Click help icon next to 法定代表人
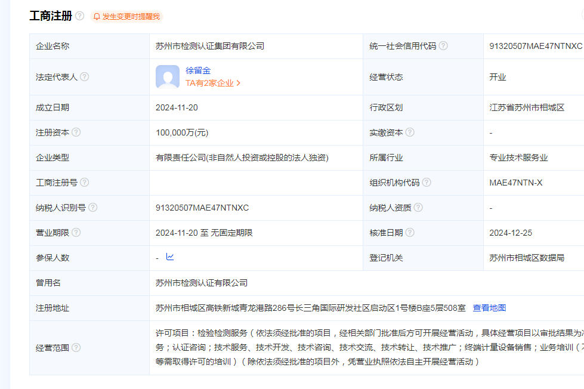 click(85, 77)
